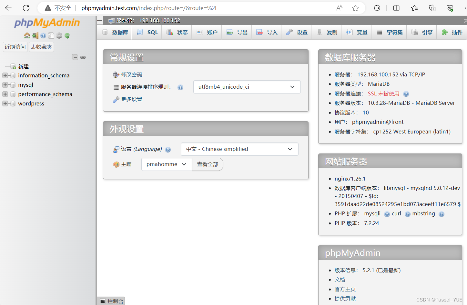
Task: Open 变量 tab
Action: (x=357, y=32)
